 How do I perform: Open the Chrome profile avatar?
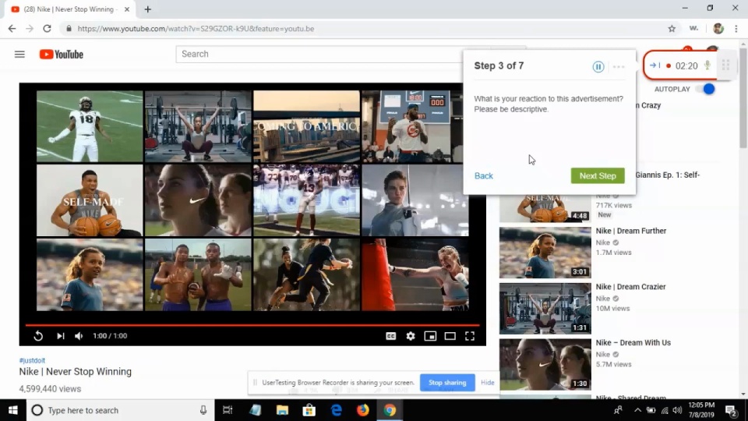point(718,29)
